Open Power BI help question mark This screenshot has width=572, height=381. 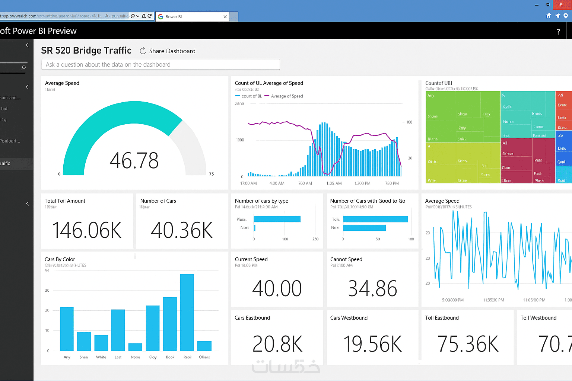pos(558,32)
